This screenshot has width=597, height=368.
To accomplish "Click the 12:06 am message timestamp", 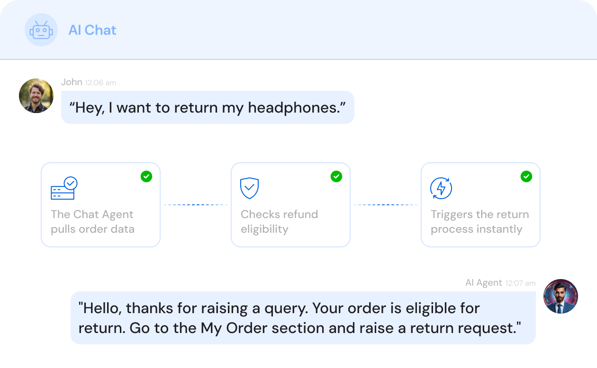I will click(101, 83).
